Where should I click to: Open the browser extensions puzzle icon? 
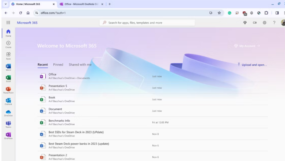266,13
